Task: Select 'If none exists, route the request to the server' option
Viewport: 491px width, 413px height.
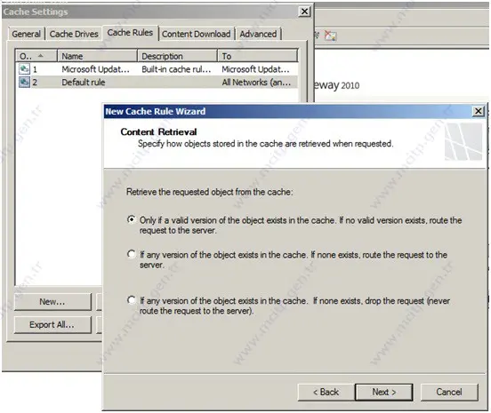Action: coord(132,254)
